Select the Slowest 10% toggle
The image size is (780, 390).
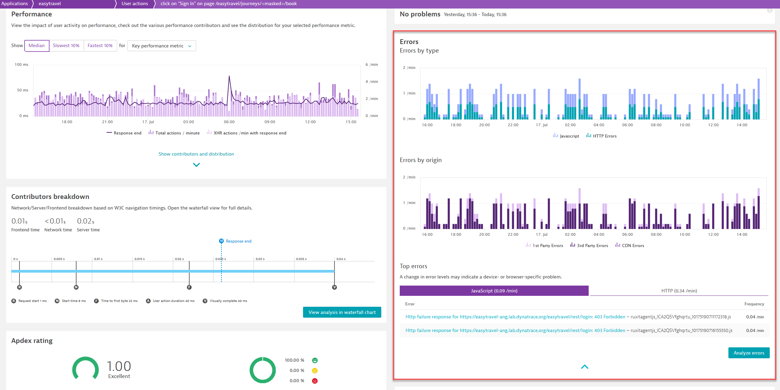(66, 46)
